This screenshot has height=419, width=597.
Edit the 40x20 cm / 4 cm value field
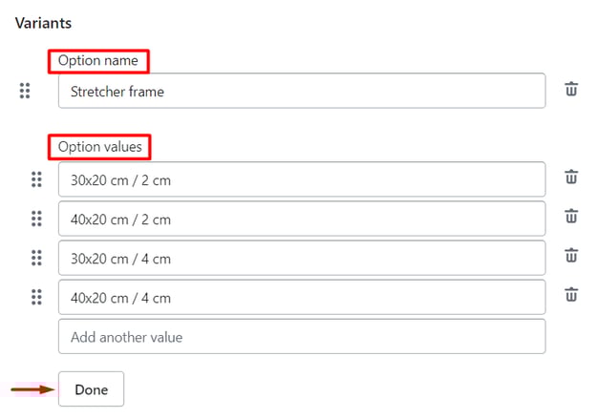[x=301, y=297]
